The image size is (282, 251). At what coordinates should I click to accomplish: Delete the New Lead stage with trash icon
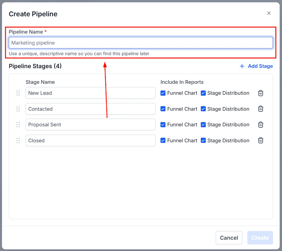[260, 93]
